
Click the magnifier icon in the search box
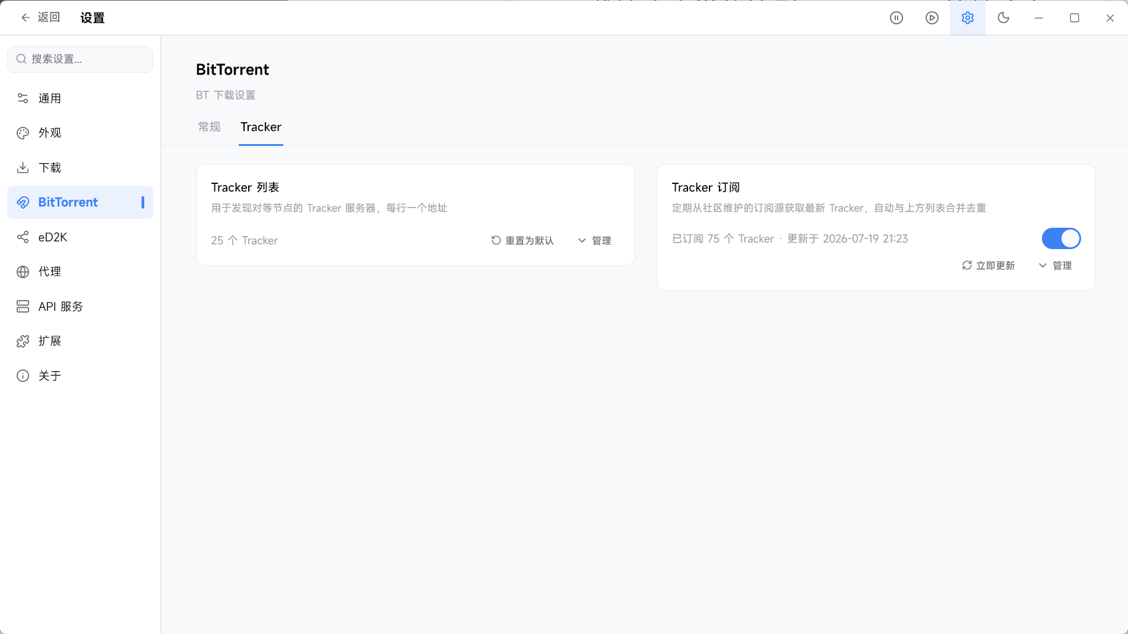[21, 59]
